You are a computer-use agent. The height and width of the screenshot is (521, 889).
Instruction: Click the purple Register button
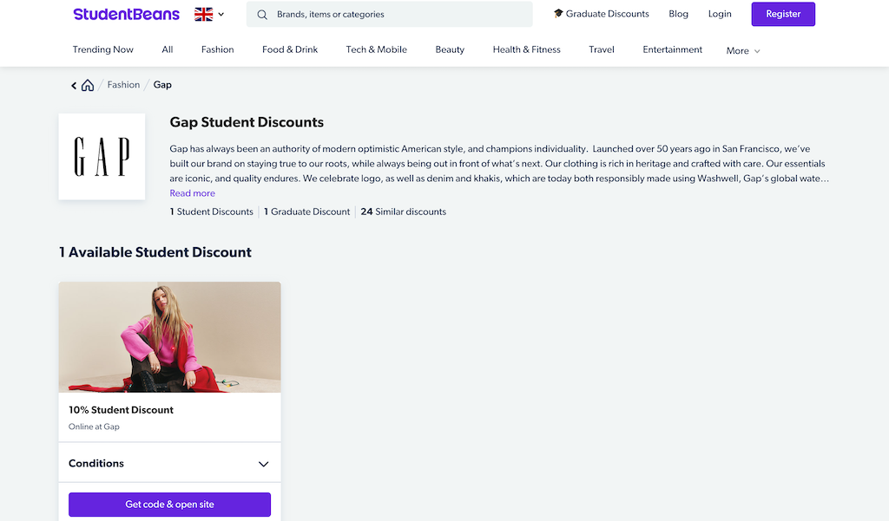(783, 14)
